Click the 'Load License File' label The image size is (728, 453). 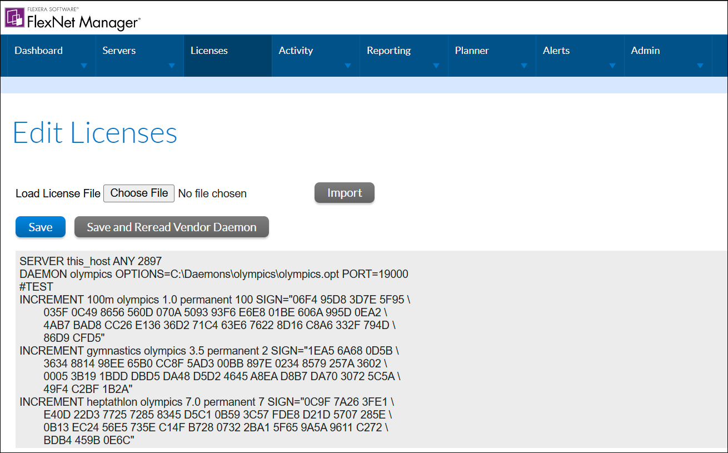(x=58, y=193)
